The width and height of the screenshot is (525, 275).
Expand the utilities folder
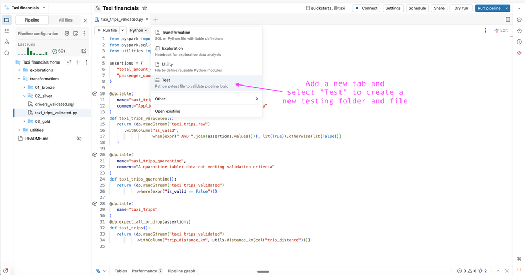[x=19, y=130]
